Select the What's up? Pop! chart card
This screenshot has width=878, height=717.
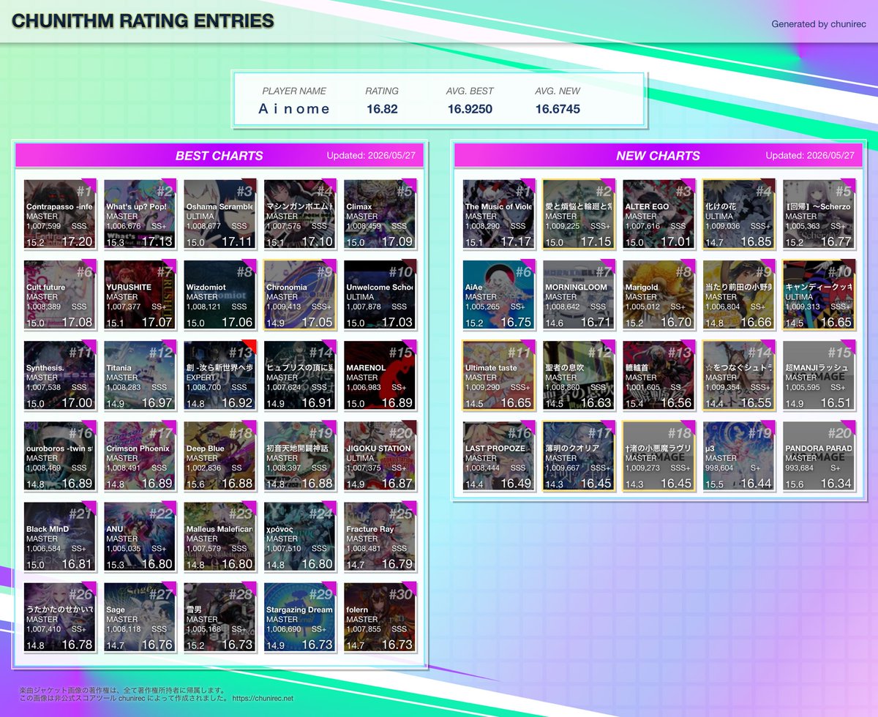point(140,214)
